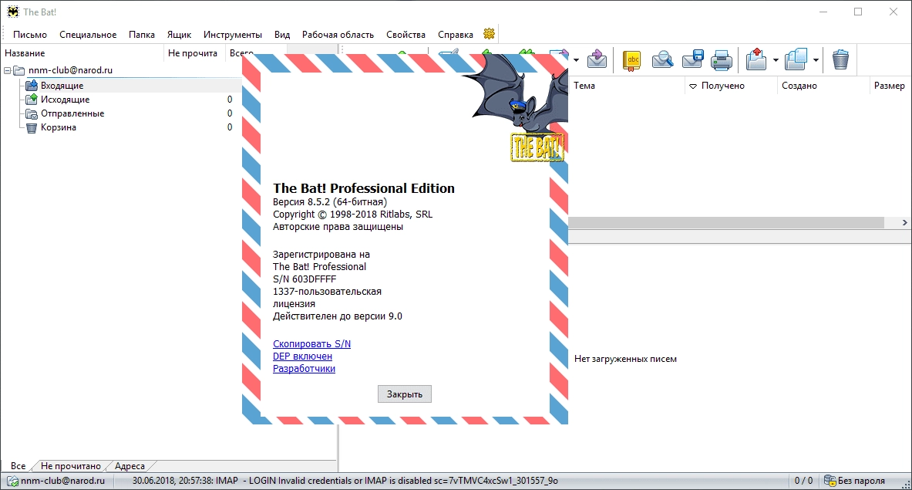Viewport: 912px width, 490px height.
Task: Click the Название column header
Action: click(x=82, y=53)
